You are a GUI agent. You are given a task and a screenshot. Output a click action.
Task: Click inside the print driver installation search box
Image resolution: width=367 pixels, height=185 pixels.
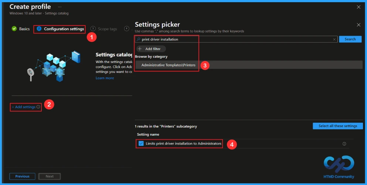pos(236,39)
